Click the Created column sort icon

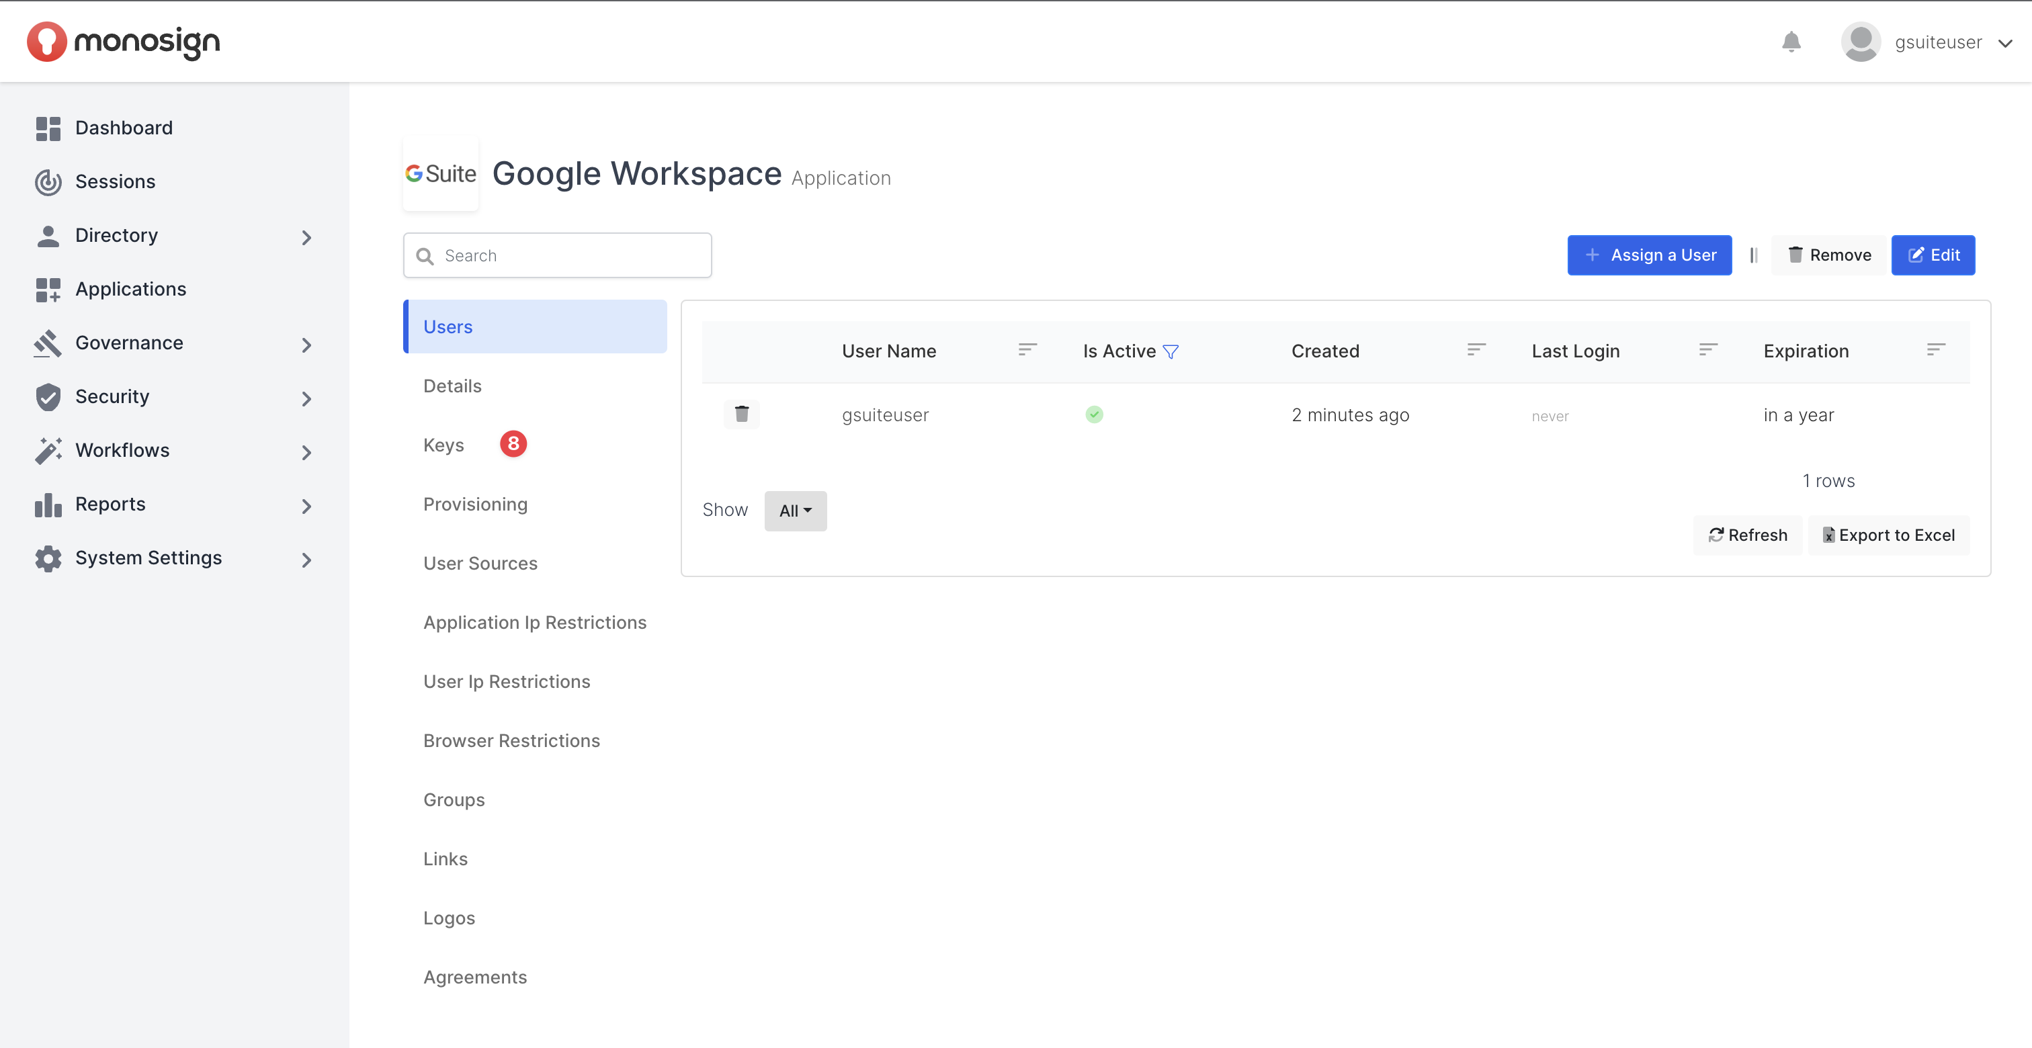click(1476, 349)
